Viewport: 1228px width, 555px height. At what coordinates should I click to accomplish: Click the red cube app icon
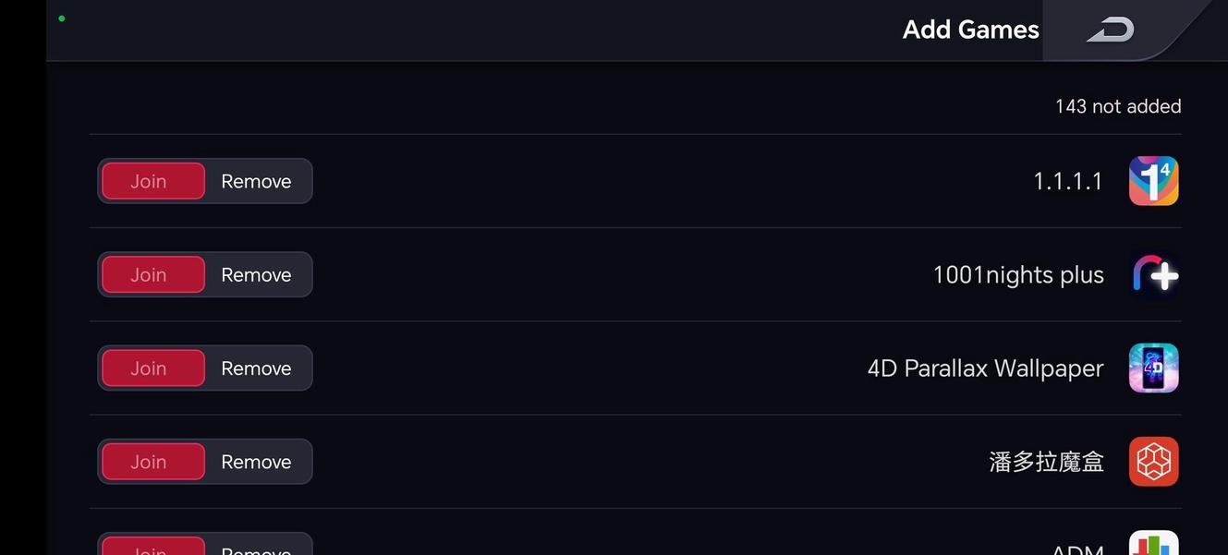coord(1153,462)
